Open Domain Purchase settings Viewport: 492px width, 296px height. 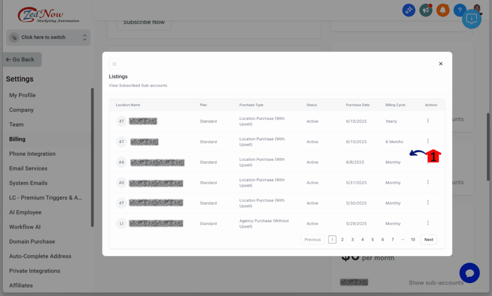pos(32,242)
